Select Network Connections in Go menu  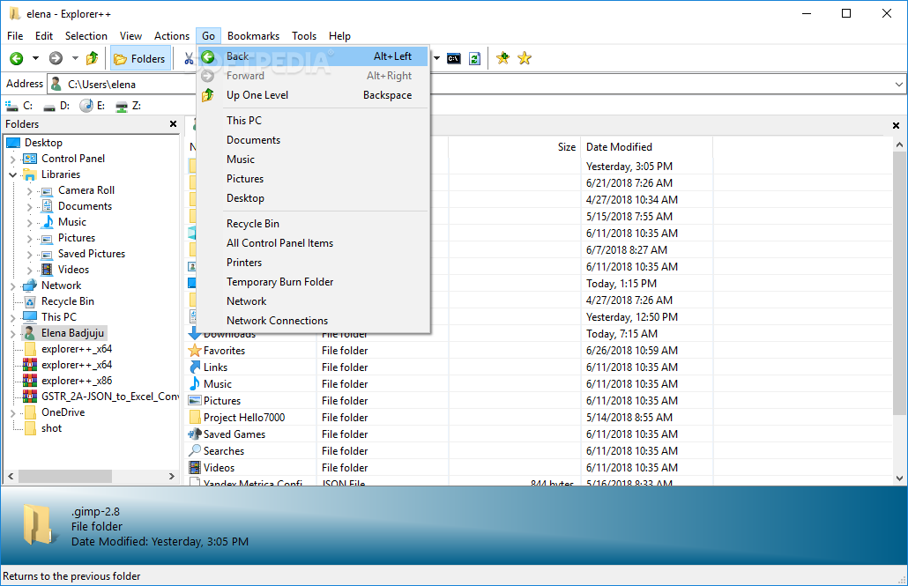point(313,321)
